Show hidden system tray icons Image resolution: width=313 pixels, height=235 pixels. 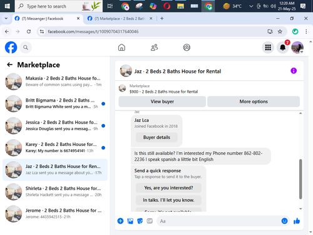pos(251,6)
